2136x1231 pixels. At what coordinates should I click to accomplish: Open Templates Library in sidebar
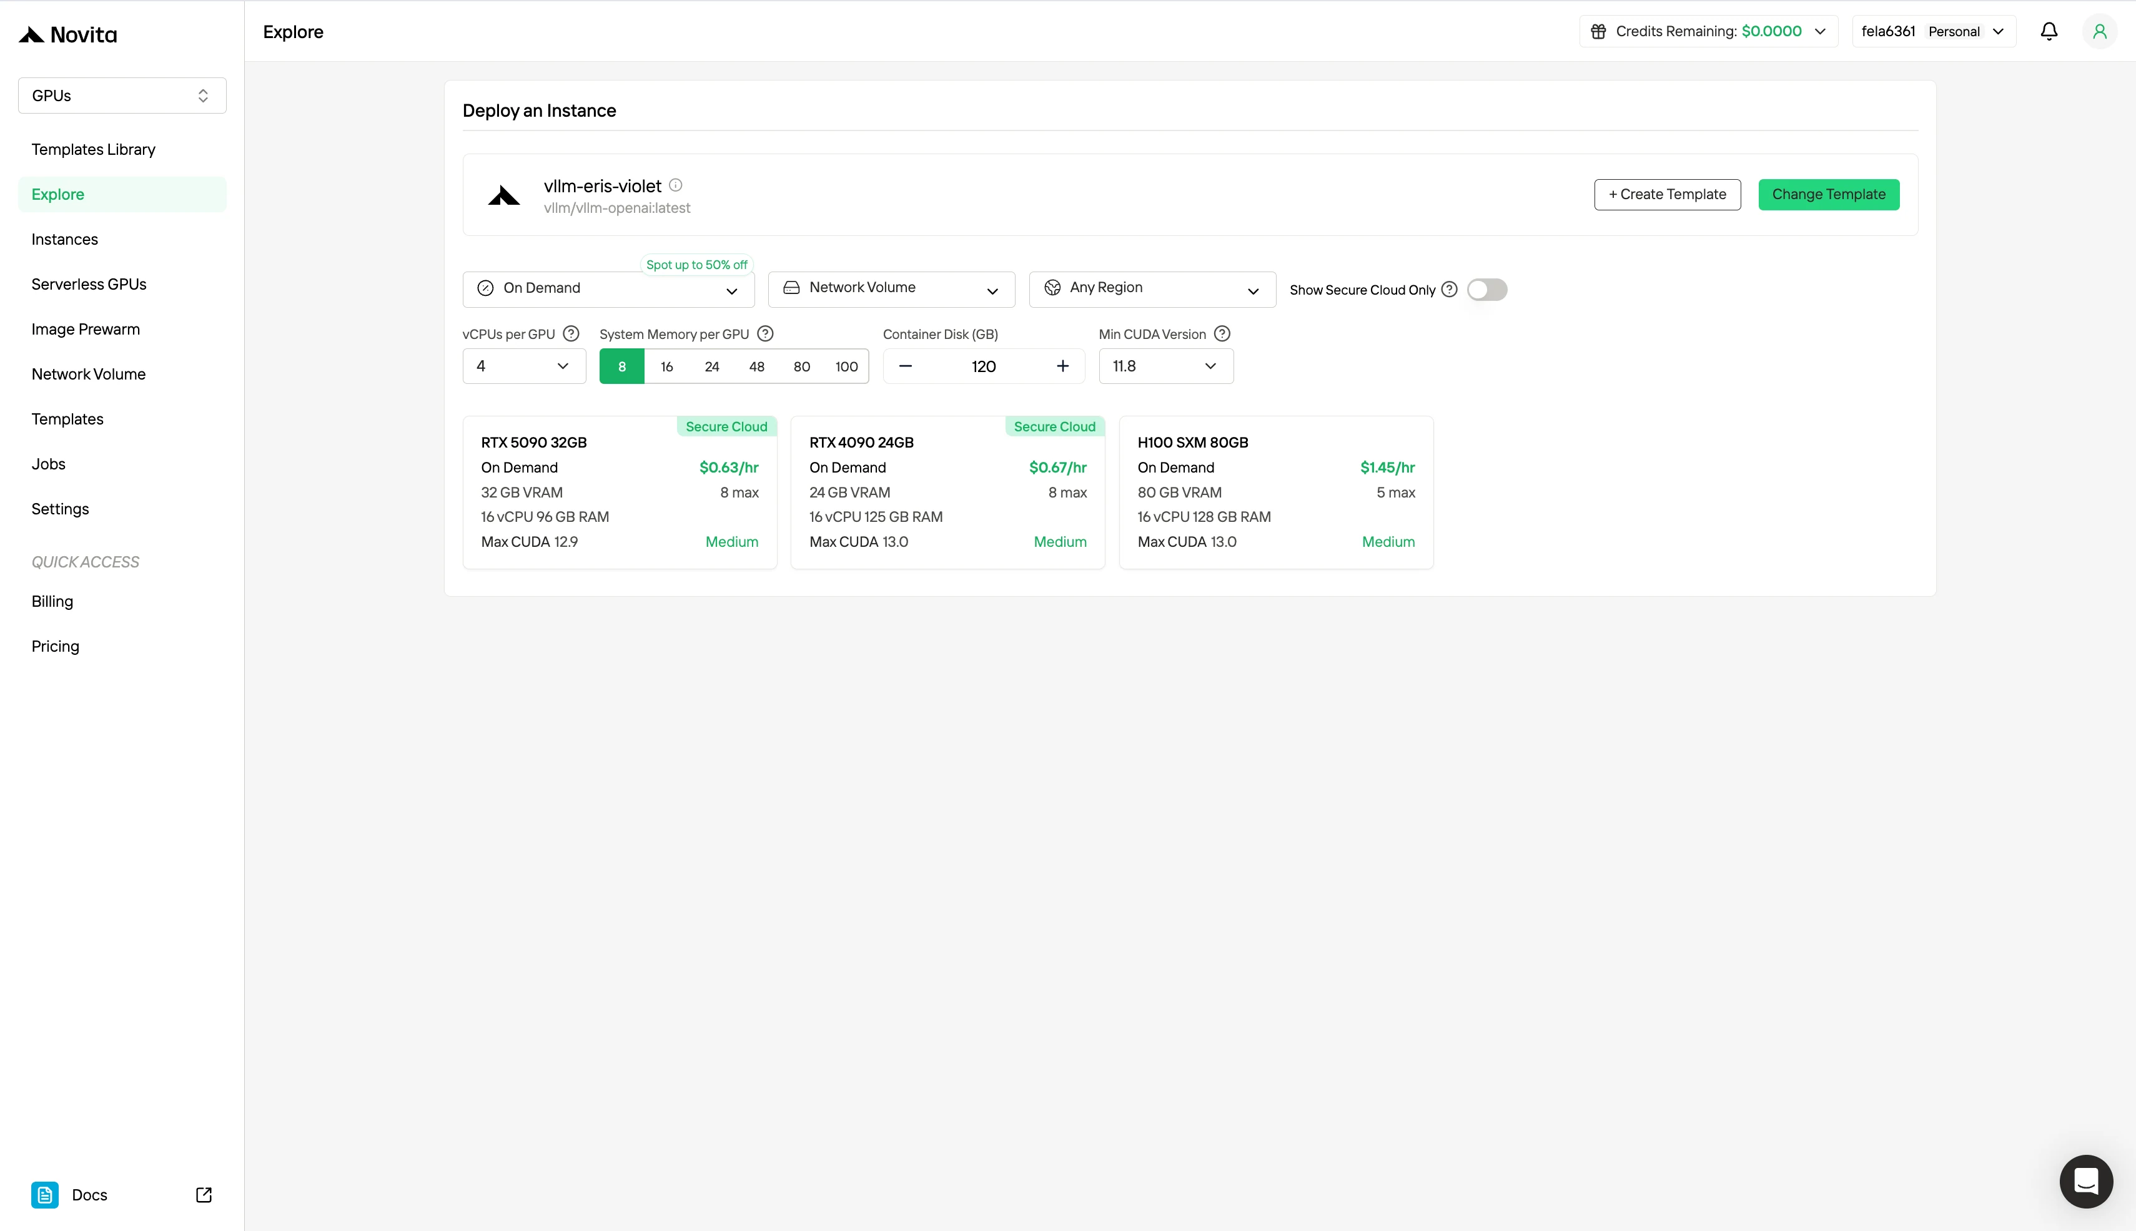click(x=122, y=150)
